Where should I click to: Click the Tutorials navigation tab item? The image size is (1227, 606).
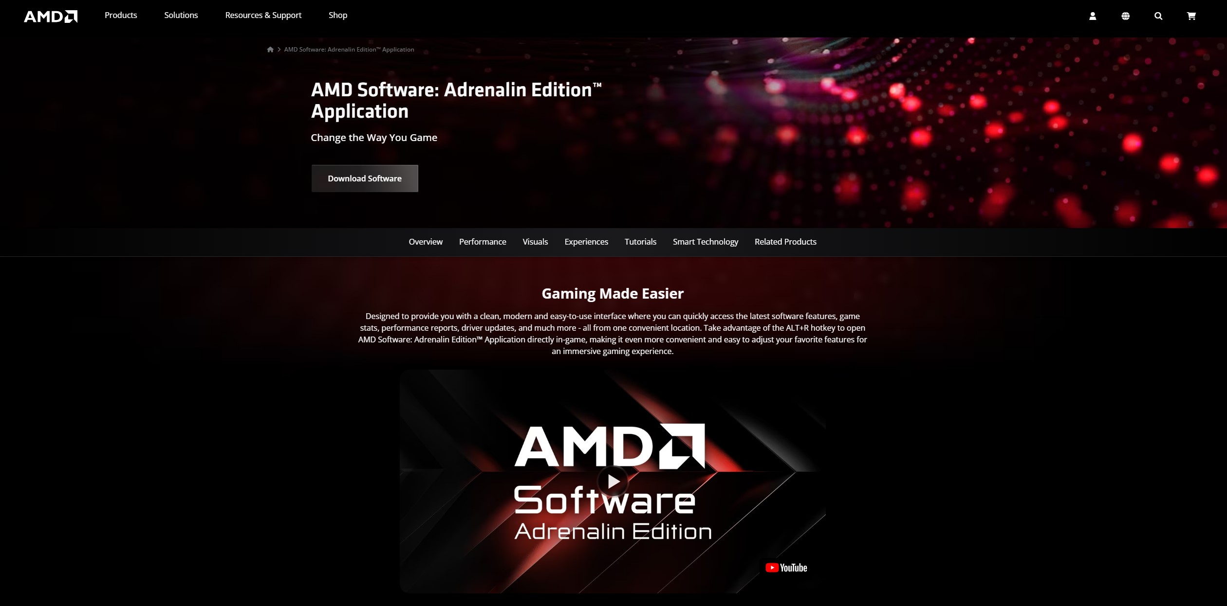pos(640,242)
